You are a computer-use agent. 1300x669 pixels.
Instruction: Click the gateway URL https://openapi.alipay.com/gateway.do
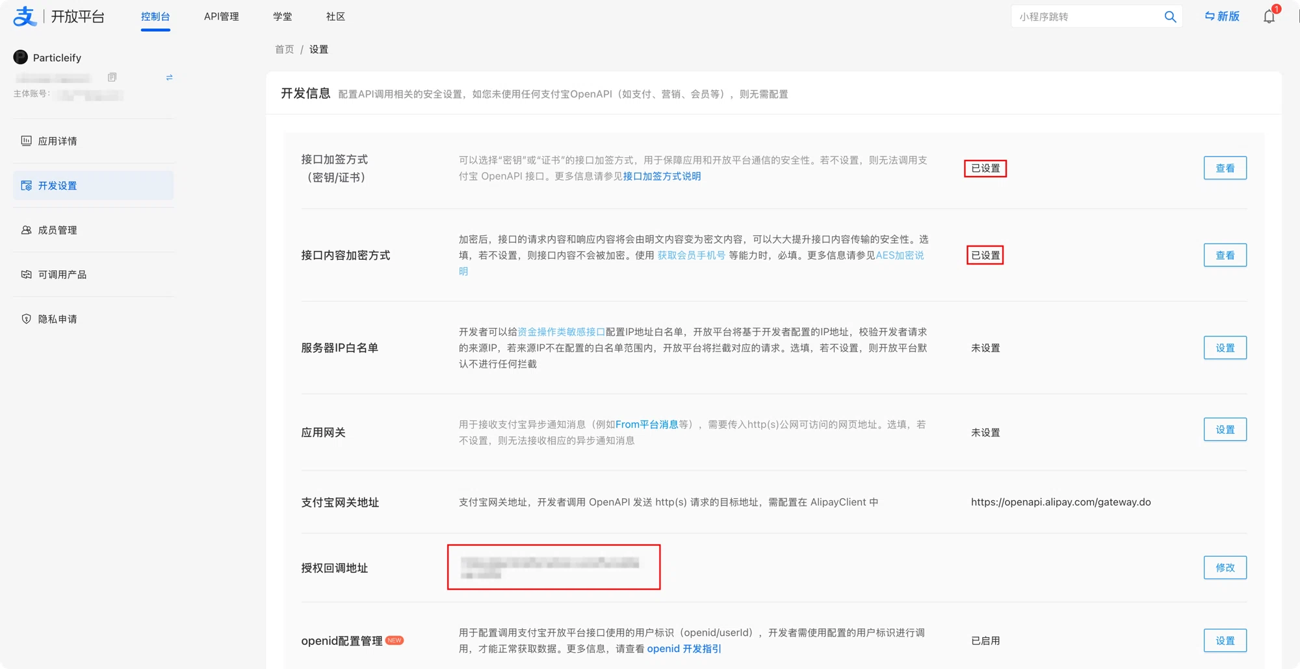[1061, 502]
